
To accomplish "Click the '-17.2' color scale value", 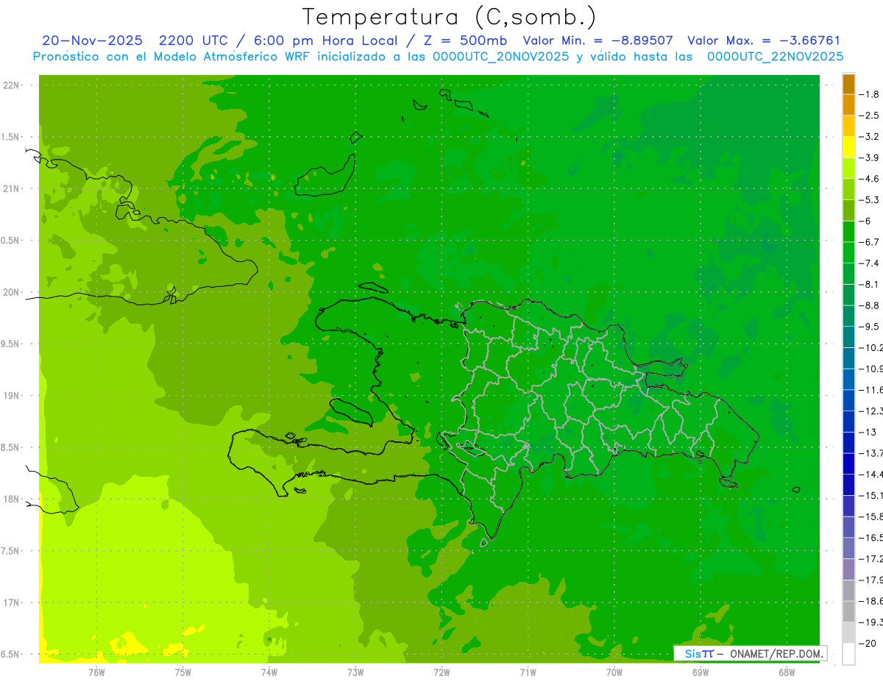I will (x=871, y=558).
